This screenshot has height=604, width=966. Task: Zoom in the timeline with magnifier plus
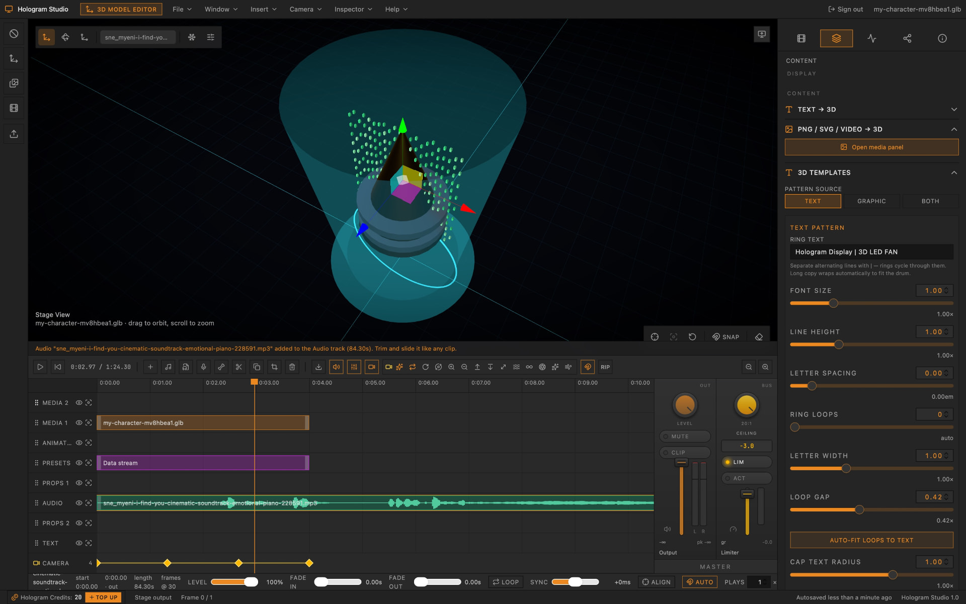point(765,367)
